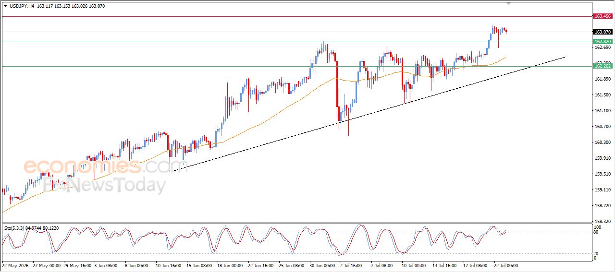Image resolution: width=615 pixels, height=272 pixels.
Task: Click the USDJPY,H4 chart title text
Action: coord(22,6)
